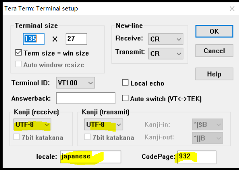Viewport: 239px width, 170px height.
Task: Click the Answerback text field
Action: [x=85, y=98]
